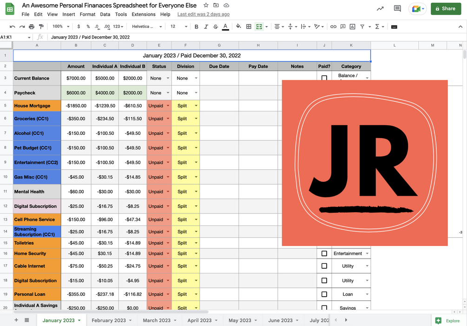Open the Borders tool
This screenshot has width=467, height=326.
pos(249,27)
